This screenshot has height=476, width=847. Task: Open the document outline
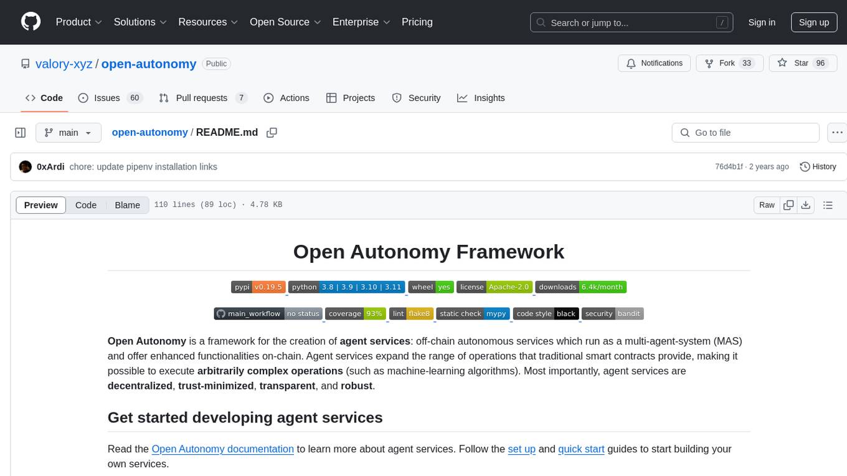tap(828, 205)
